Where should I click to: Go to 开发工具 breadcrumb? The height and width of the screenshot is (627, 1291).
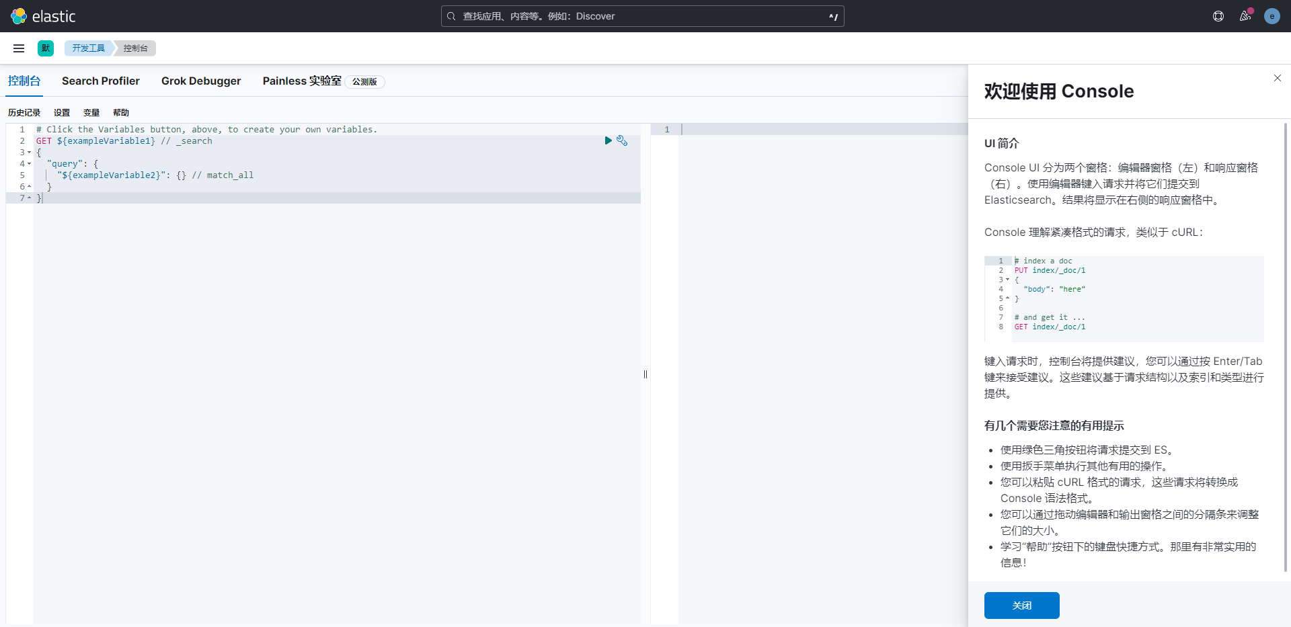point(89,48)
